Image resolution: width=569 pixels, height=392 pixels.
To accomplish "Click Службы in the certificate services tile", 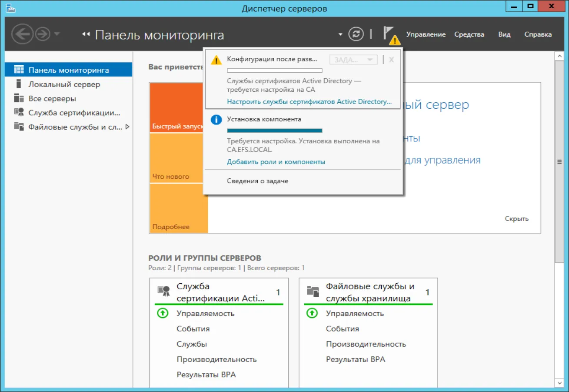I will [192, 344].
